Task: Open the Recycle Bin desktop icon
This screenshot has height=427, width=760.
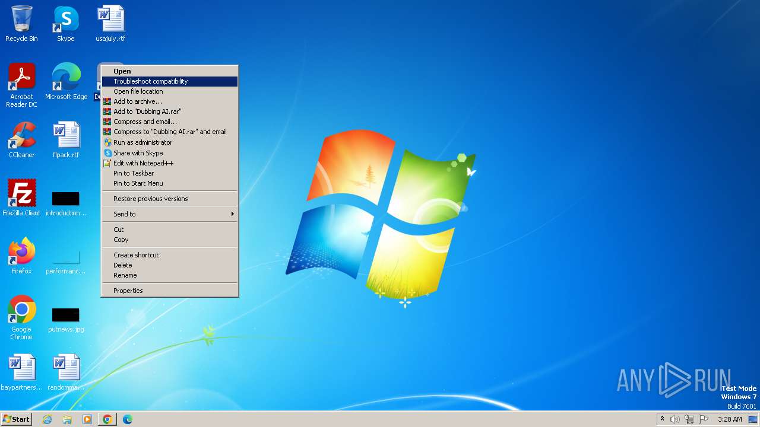Action: 21,24
